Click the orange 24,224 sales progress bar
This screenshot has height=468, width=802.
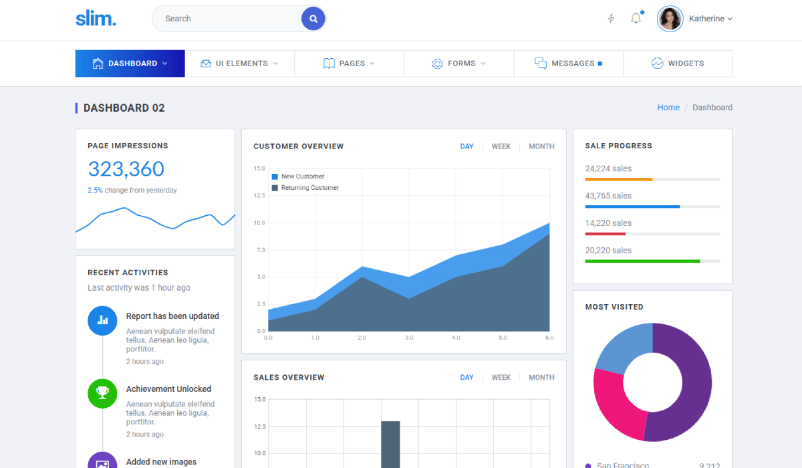coord(619,179)
